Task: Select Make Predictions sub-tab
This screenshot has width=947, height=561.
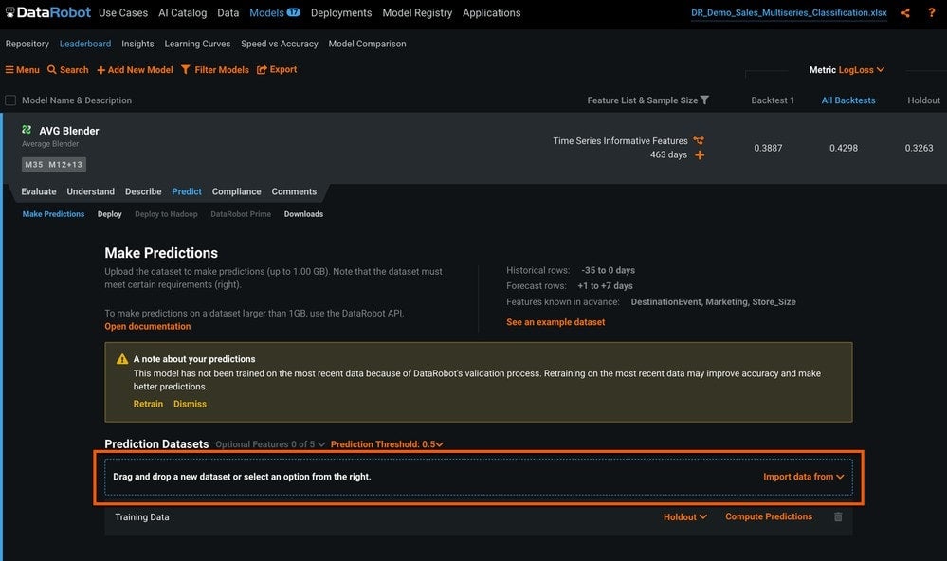Action: (53, 214)
